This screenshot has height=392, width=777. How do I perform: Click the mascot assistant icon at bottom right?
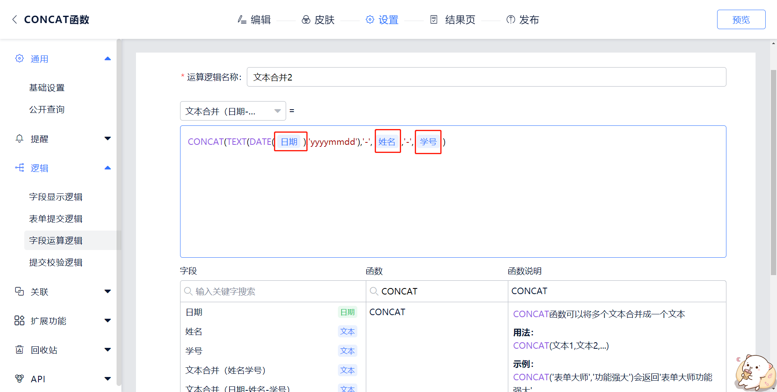point(755,373)
